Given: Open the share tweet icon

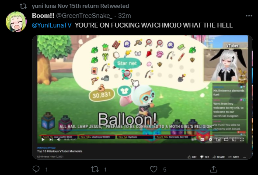Looking at the screenshot, I should (213, 169).
